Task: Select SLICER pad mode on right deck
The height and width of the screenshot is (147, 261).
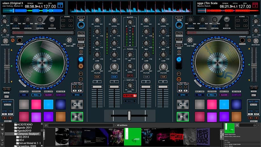Action: coord(224,95)
